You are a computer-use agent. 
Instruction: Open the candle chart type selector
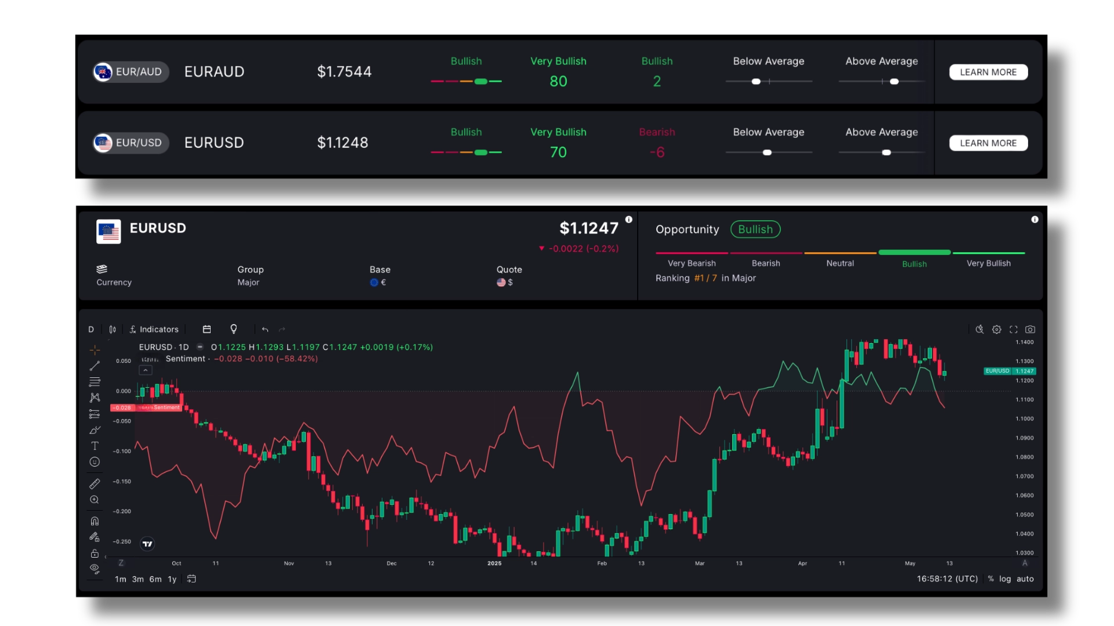point(112,329)
